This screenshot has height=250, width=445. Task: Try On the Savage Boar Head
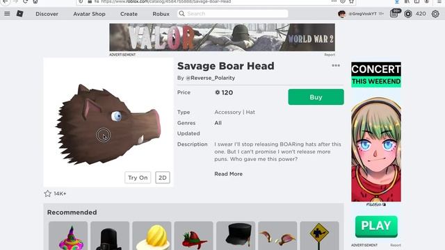(138, 178)
